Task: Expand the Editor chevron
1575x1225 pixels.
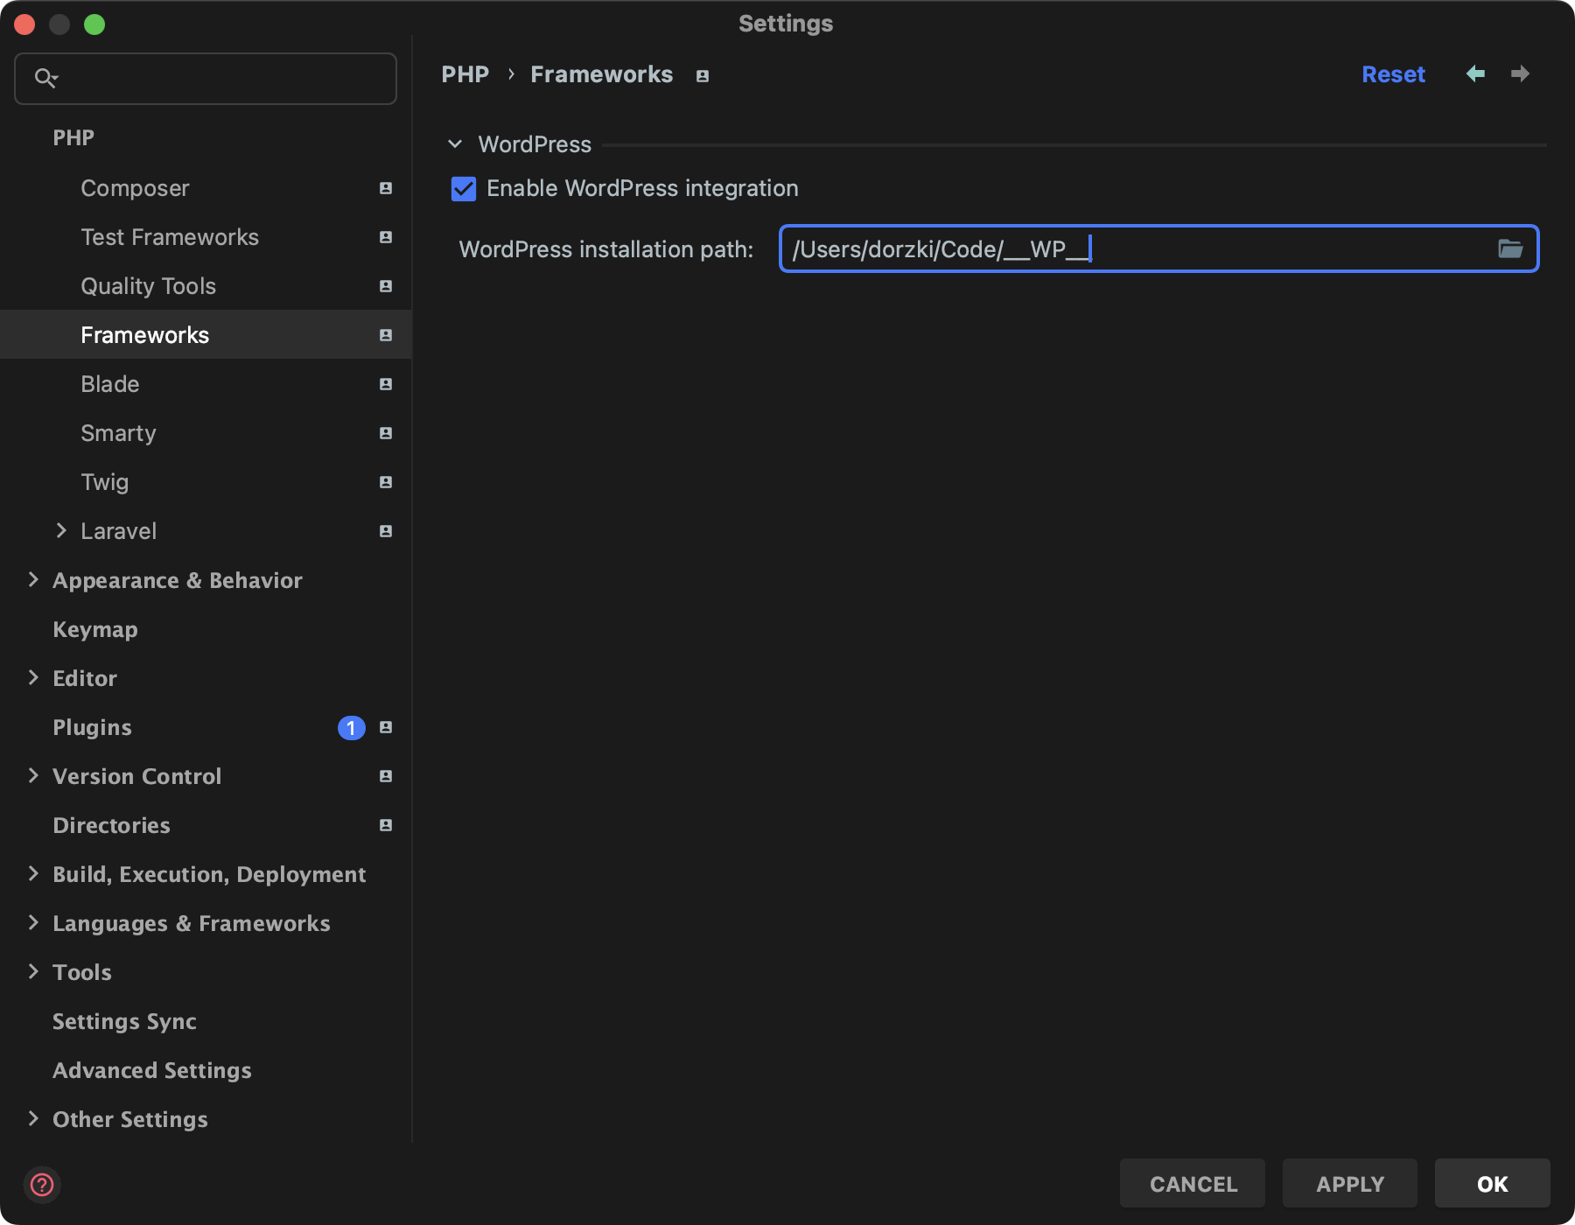Action: [33, 677]
